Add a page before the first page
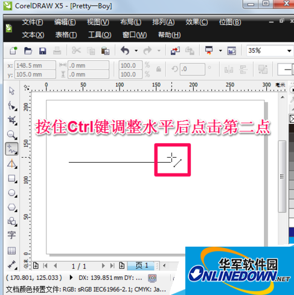 coord(36,265)
